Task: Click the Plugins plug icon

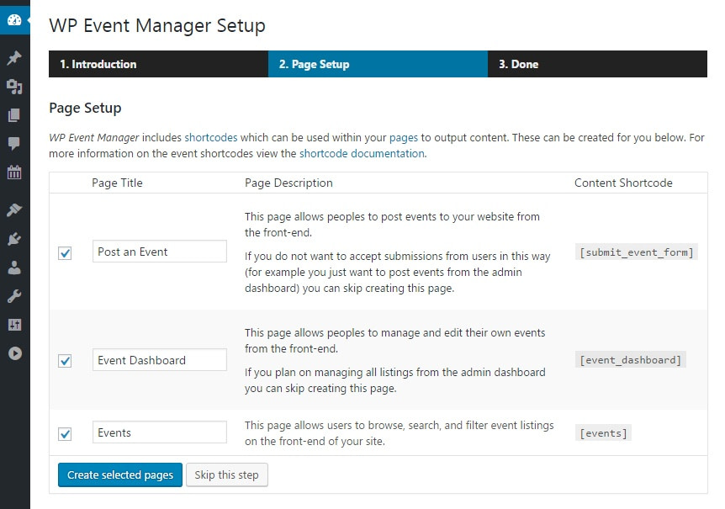Action: [x=14, y=238]
